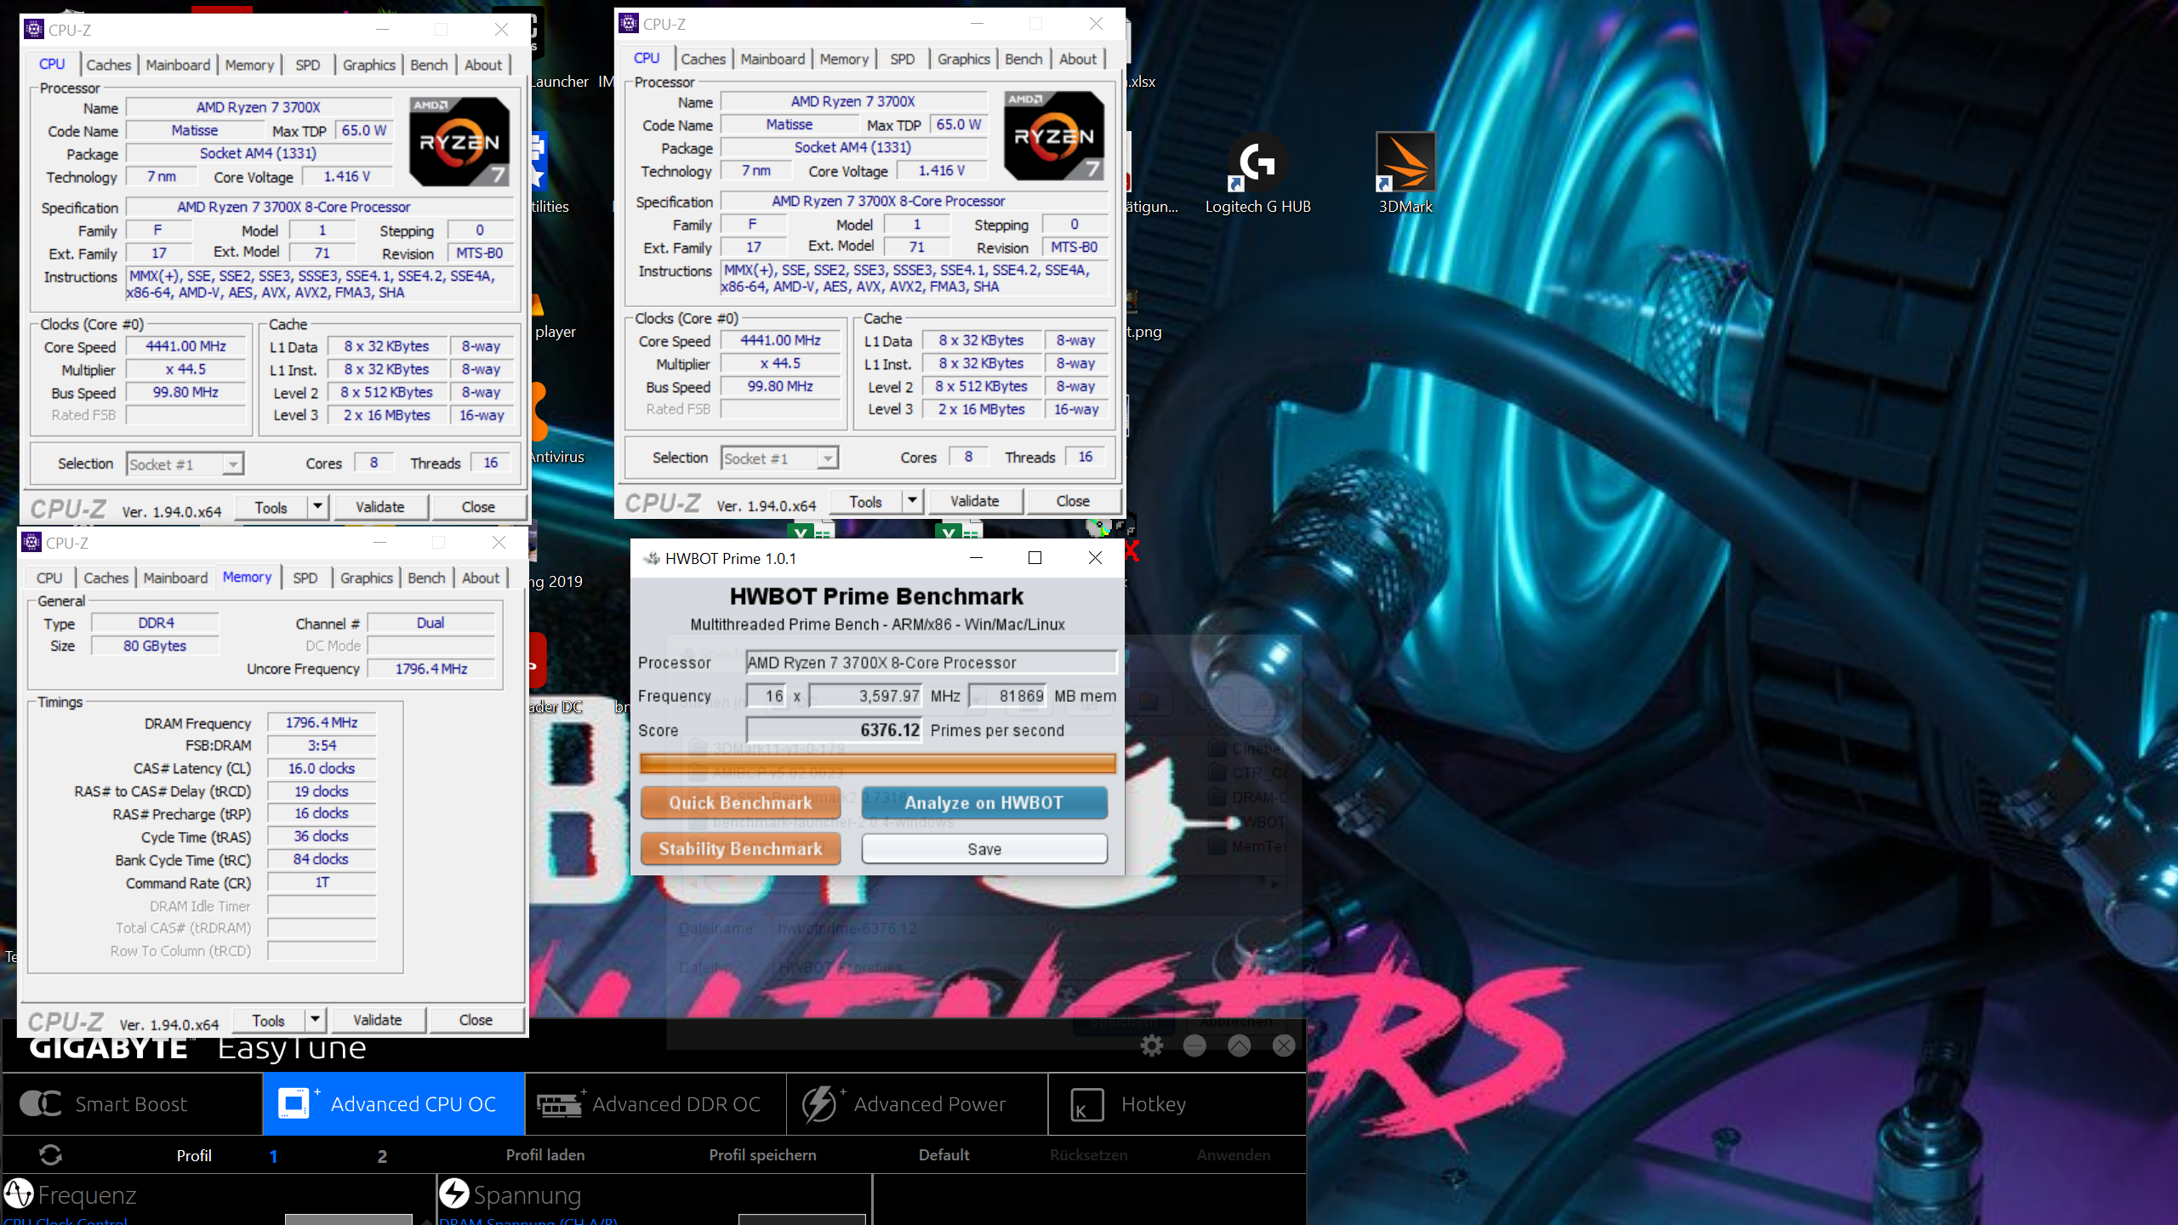
Task: Click EasyTune round minimize icon
Action: point(1194,1046)
